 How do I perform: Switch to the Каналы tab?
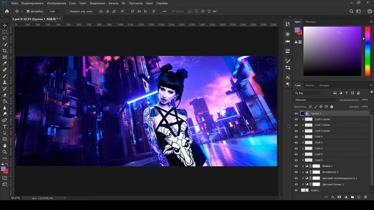point(310,85)
